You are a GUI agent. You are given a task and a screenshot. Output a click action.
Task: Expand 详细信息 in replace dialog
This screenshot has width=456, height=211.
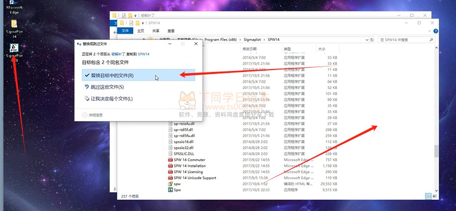click(x=93, y=115)
